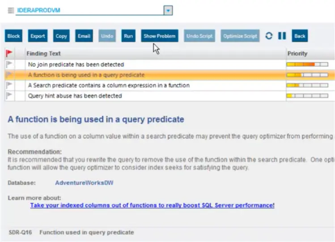Click the Optimize Script button
Screen dimensions: 335x242
(240, 36)
